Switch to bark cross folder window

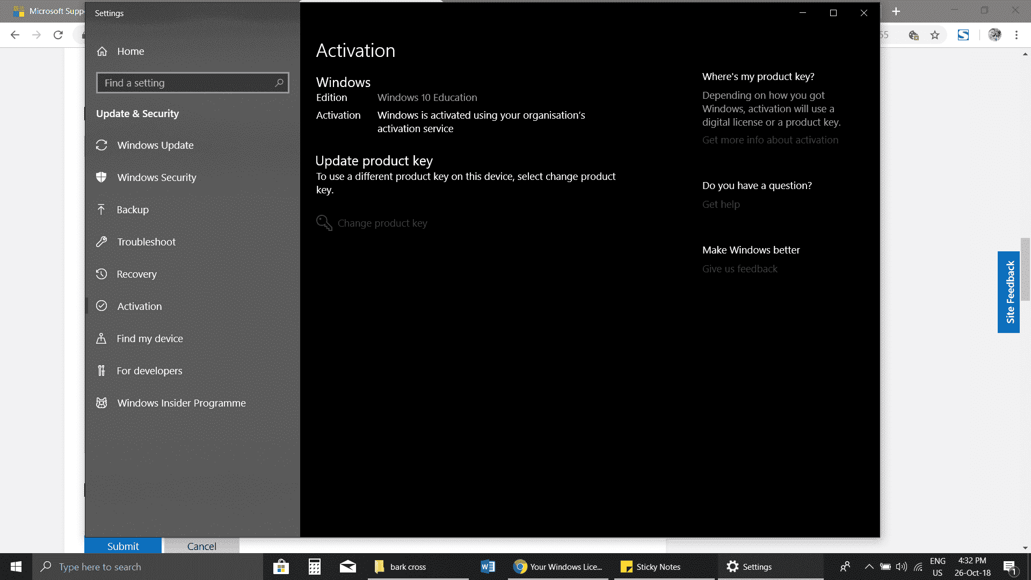click(418, 567)
